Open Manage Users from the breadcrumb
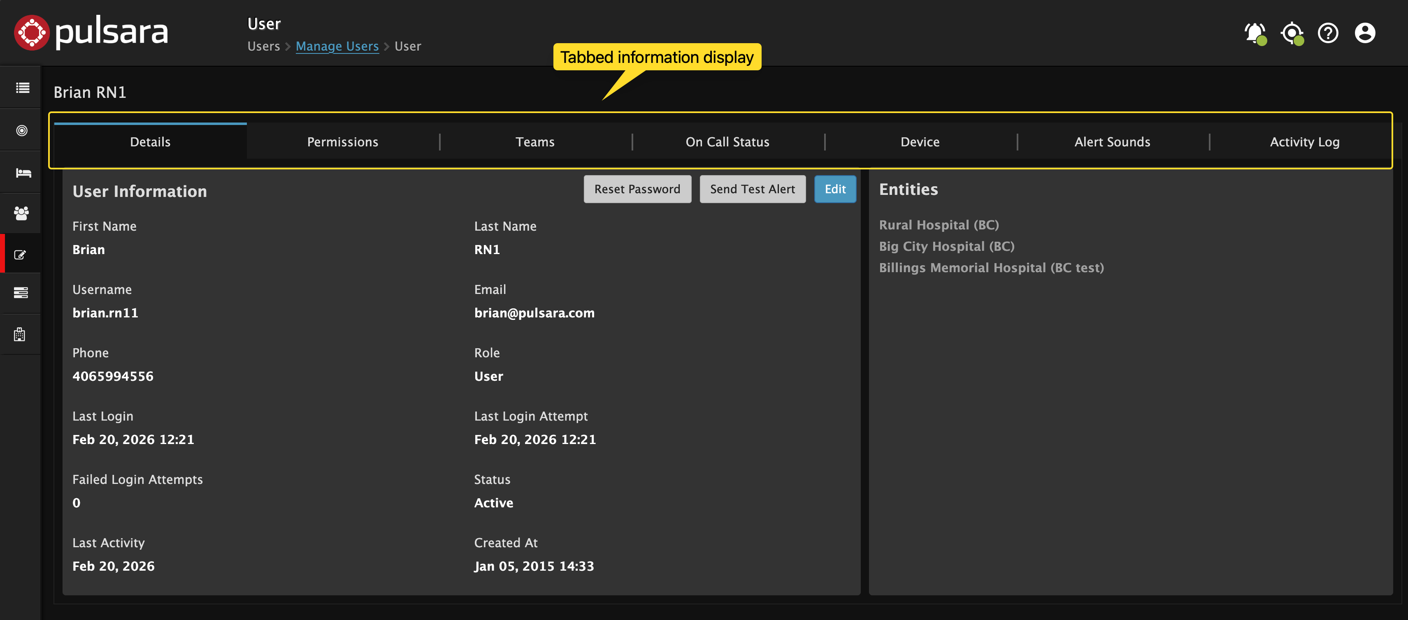 (x=337, y=46)
